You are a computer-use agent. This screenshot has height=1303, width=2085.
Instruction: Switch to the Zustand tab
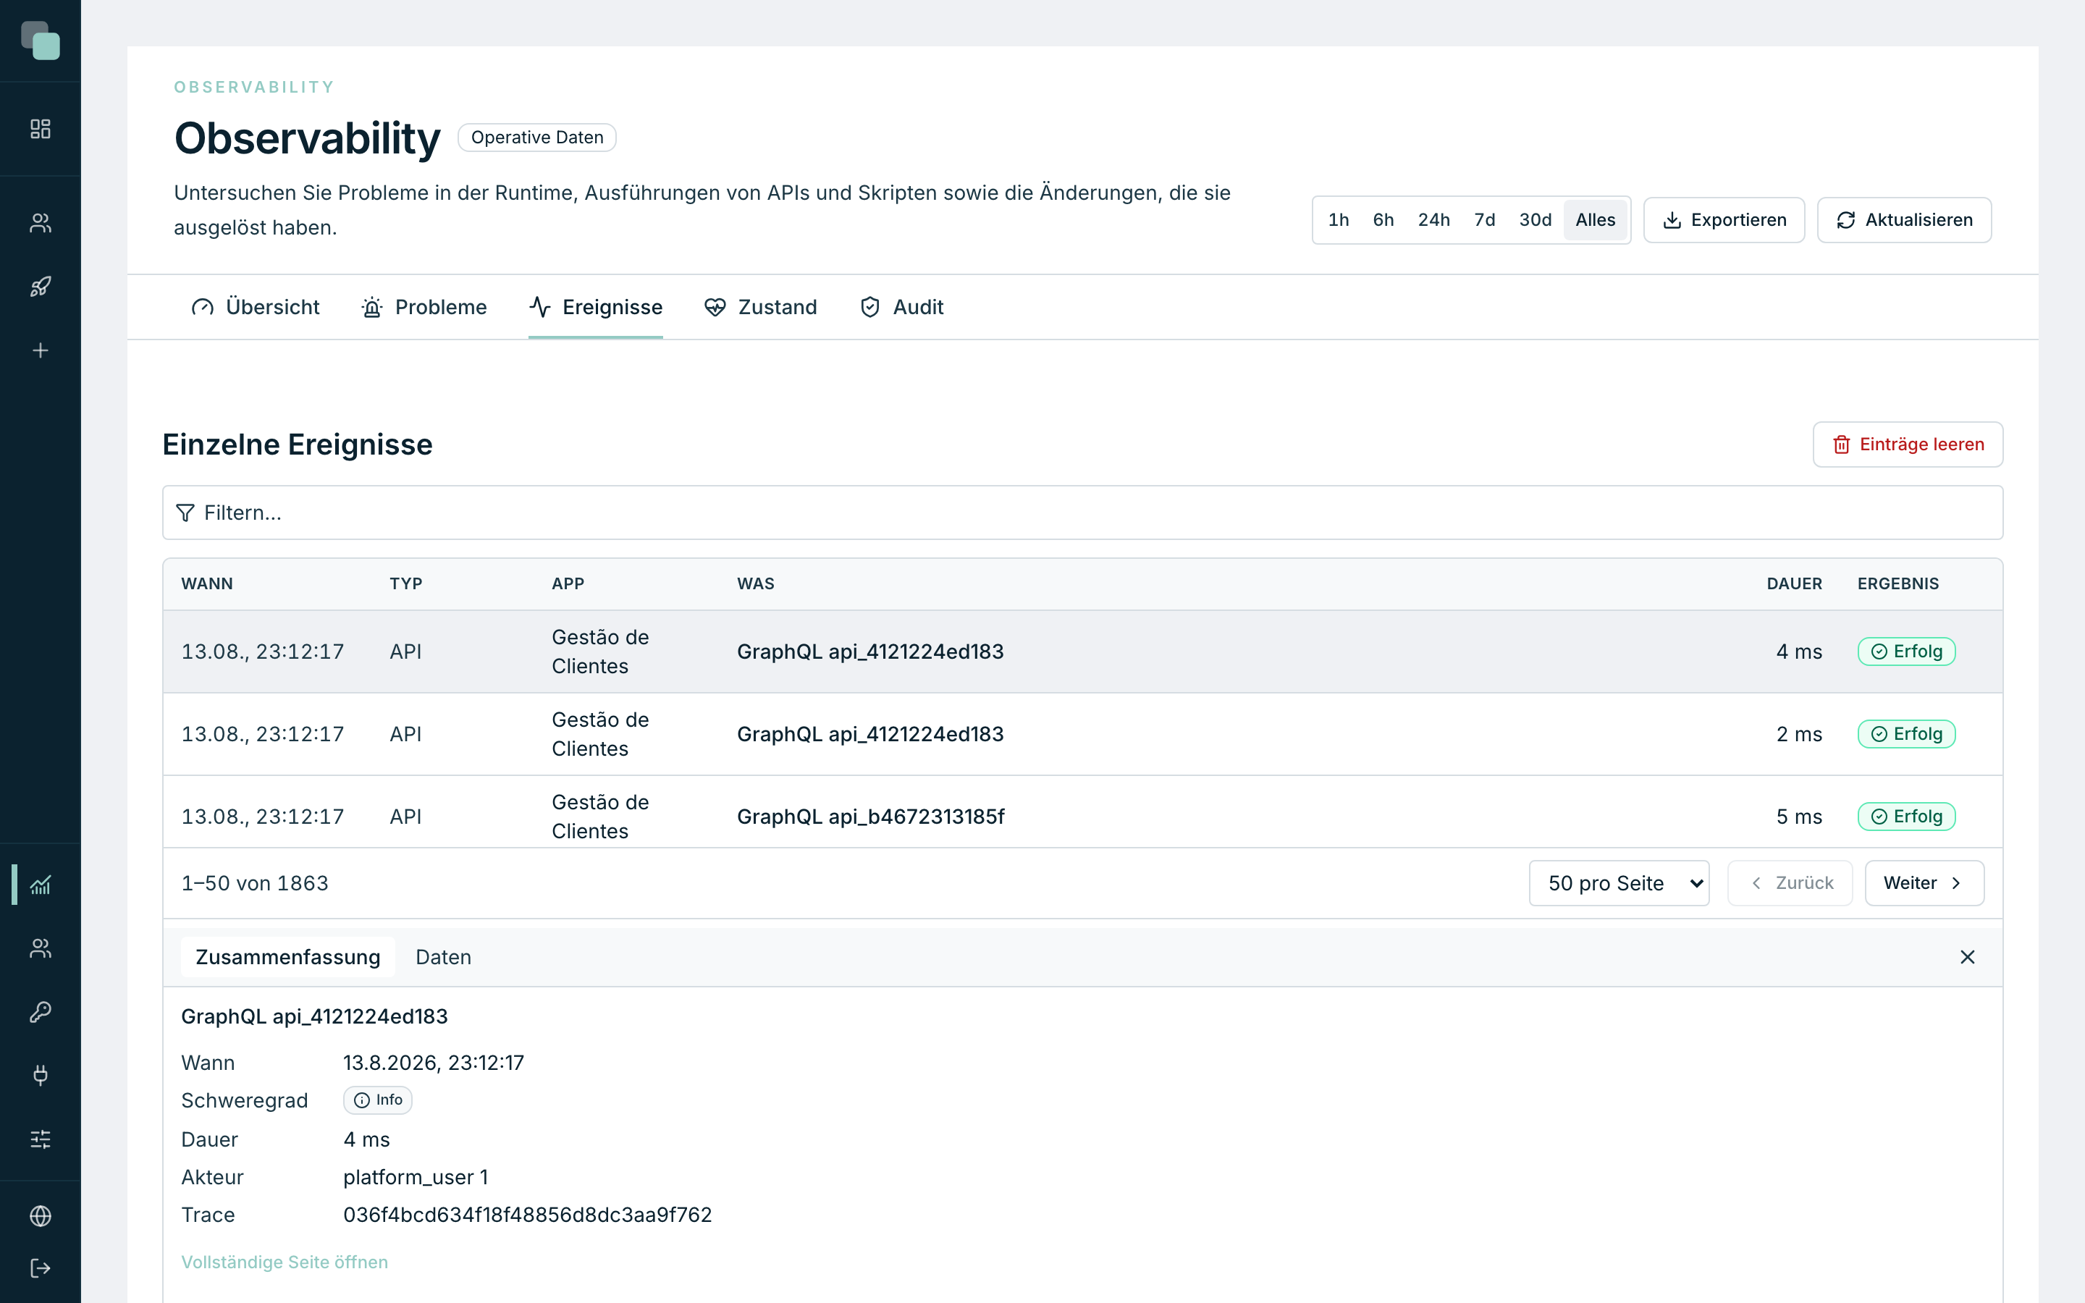pyautogui.click(x=761, y=307)
